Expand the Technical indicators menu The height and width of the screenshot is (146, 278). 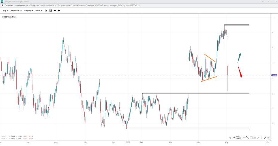[x=16, y=11]
